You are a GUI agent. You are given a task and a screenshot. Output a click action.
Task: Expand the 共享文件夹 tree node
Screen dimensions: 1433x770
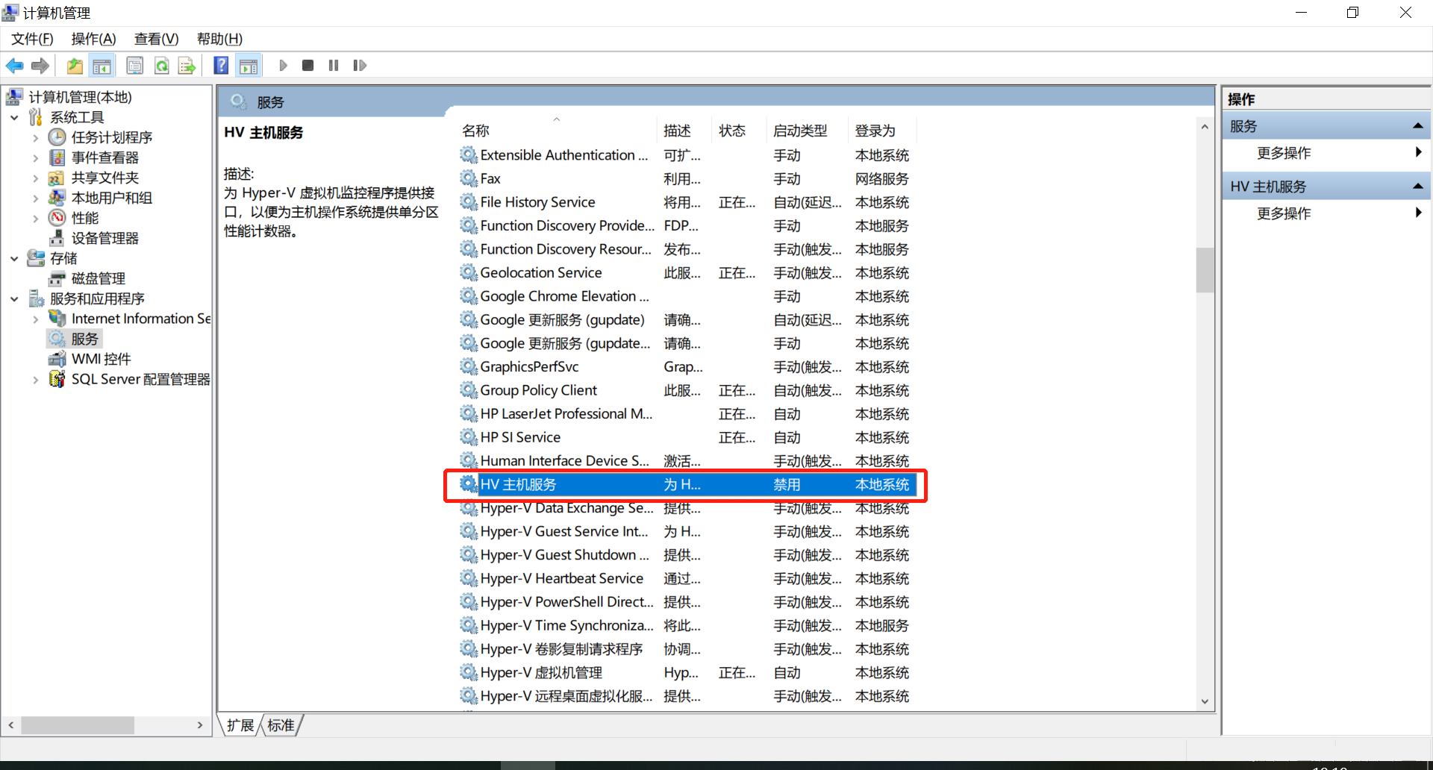coord(35,178)
